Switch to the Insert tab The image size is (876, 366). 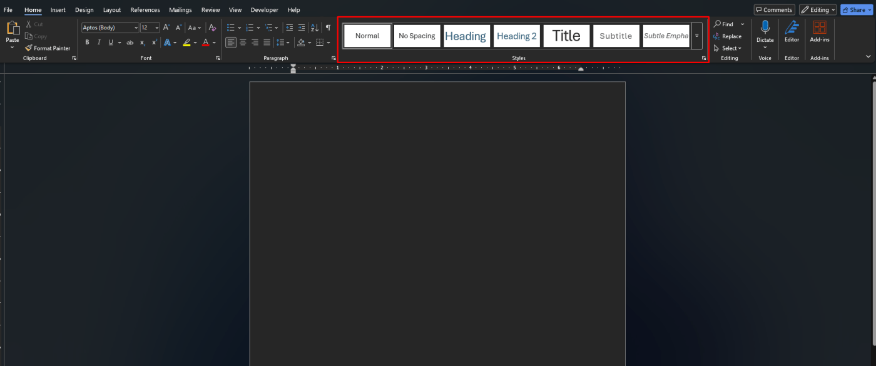(x=58, y=10)
